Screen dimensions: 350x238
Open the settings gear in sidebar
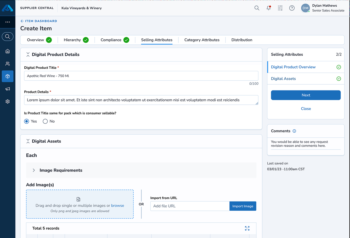pyautogui.click(x=8, y=102)
